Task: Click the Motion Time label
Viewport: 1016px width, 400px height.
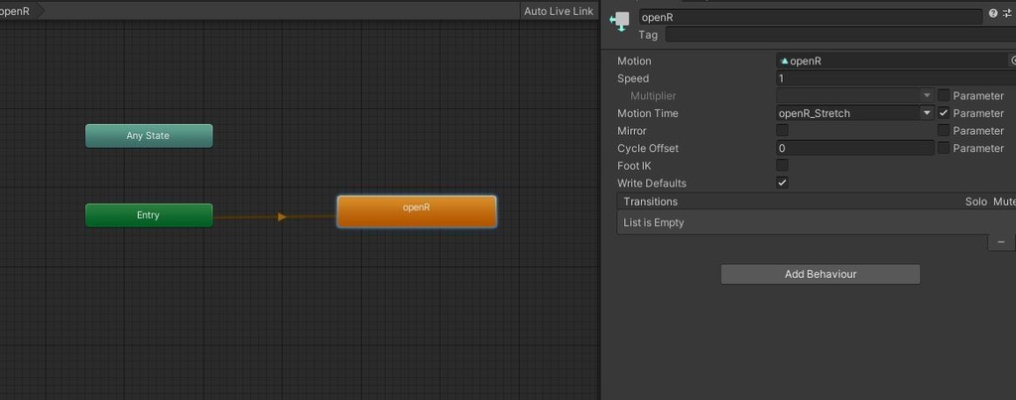Action: click(x=648, y=113)
